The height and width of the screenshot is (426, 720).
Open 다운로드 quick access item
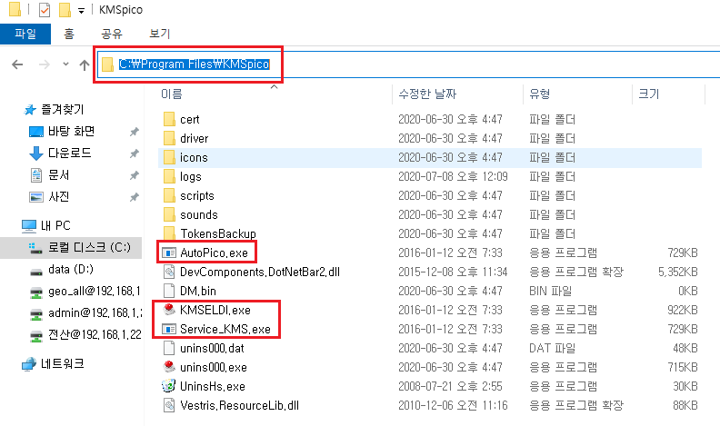(70, 153)
